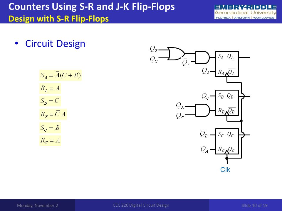Click the AND gate feeding S_A input

click(x=202, y=58)
